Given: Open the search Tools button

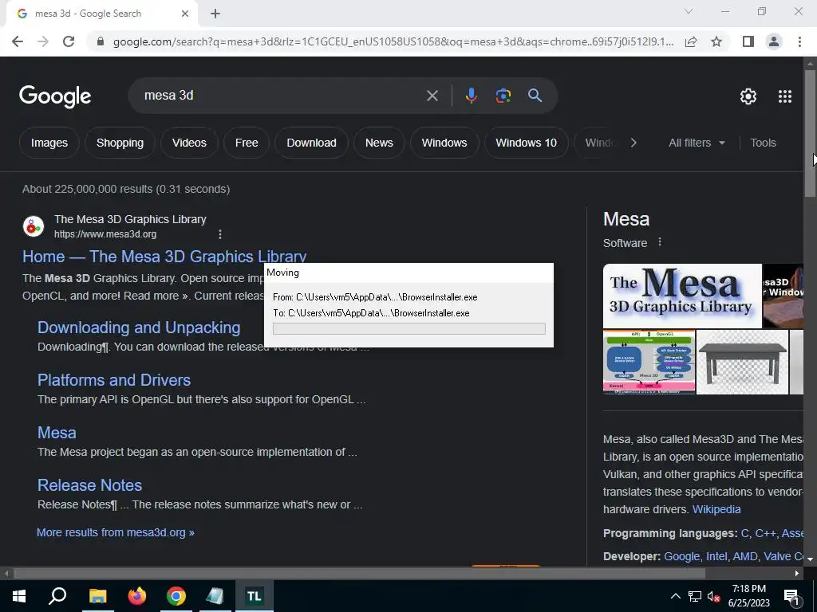Looking at the screenshot, I should click(x=763, y=143).
